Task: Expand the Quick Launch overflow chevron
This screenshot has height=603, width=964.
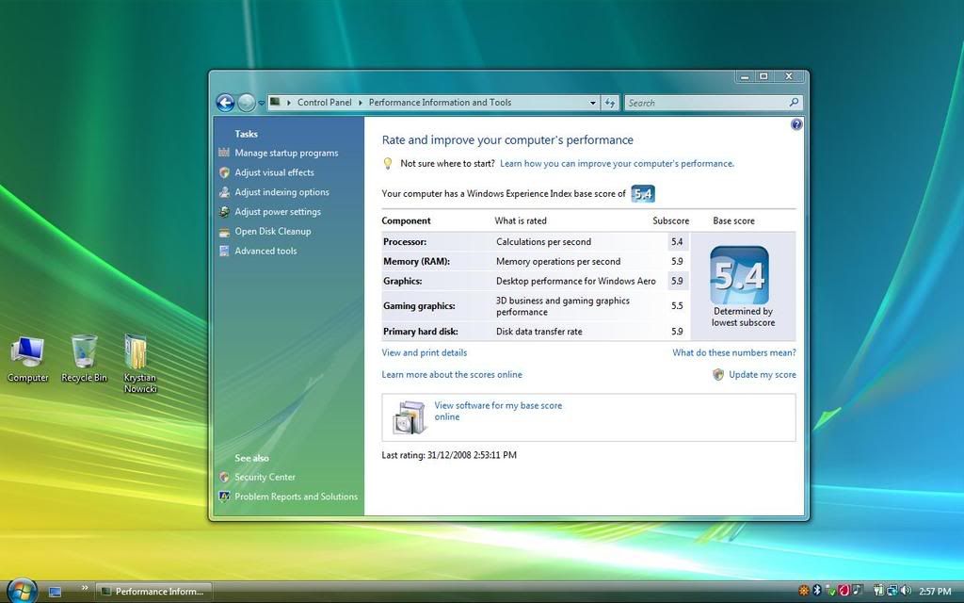Action: 85,588
